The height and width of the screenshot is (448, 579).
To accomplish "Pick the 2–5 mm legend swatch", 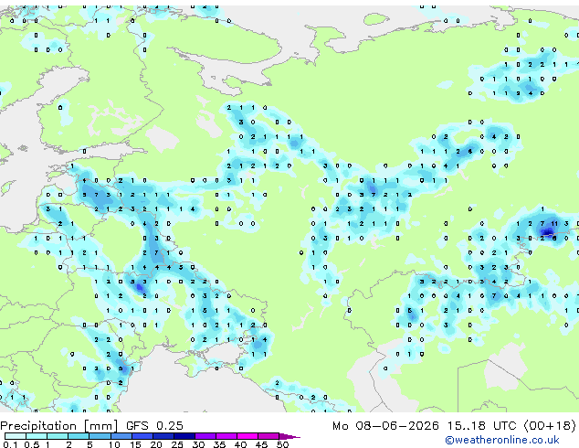I will [79, 436].
